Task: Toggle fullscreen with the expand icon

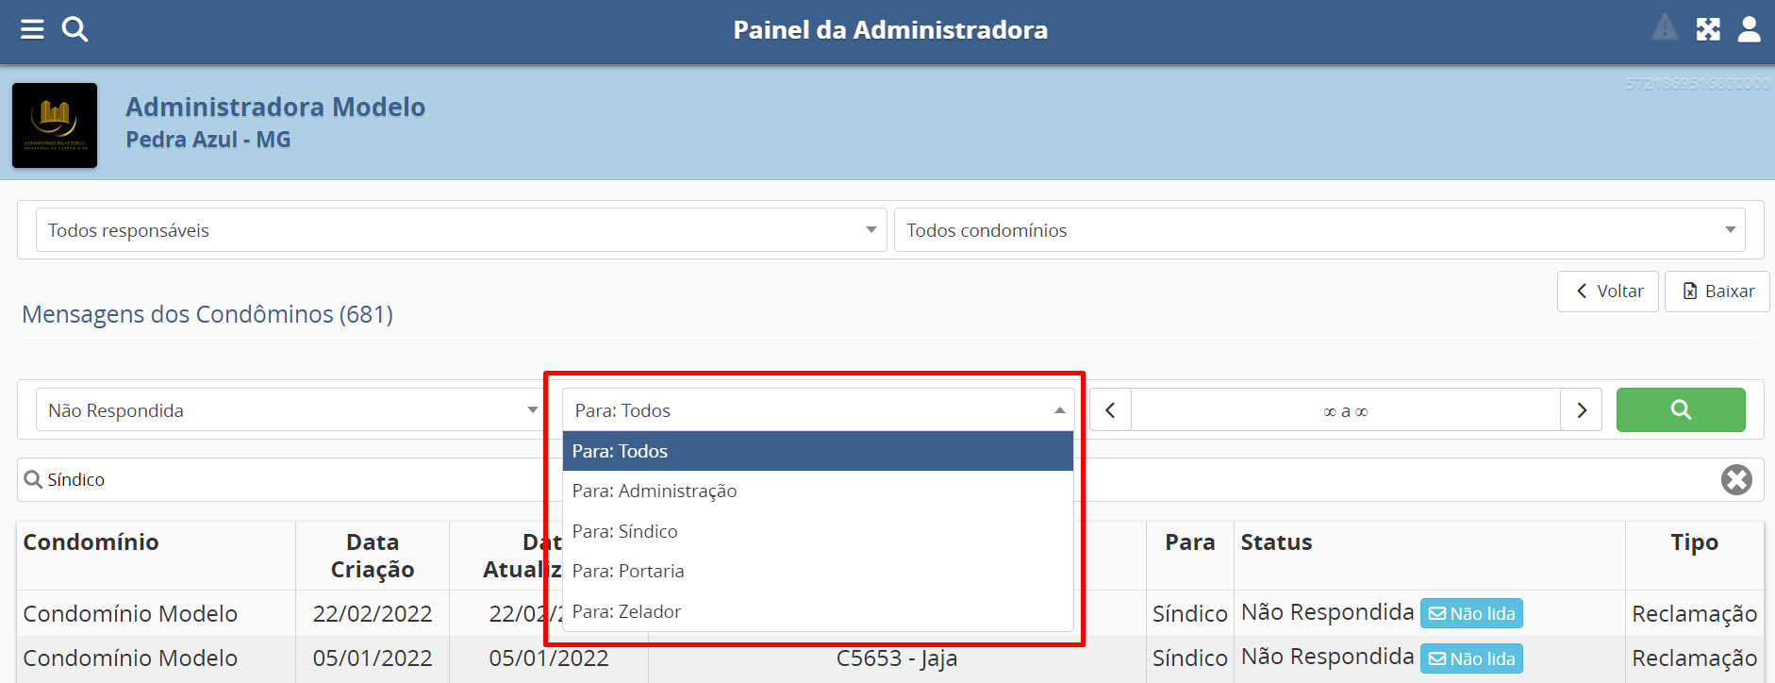Action: point(1708,30)
